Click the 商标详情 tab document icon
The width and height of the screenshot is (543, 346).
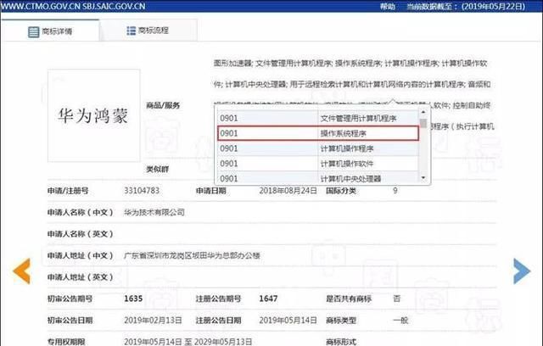[33, 31]
